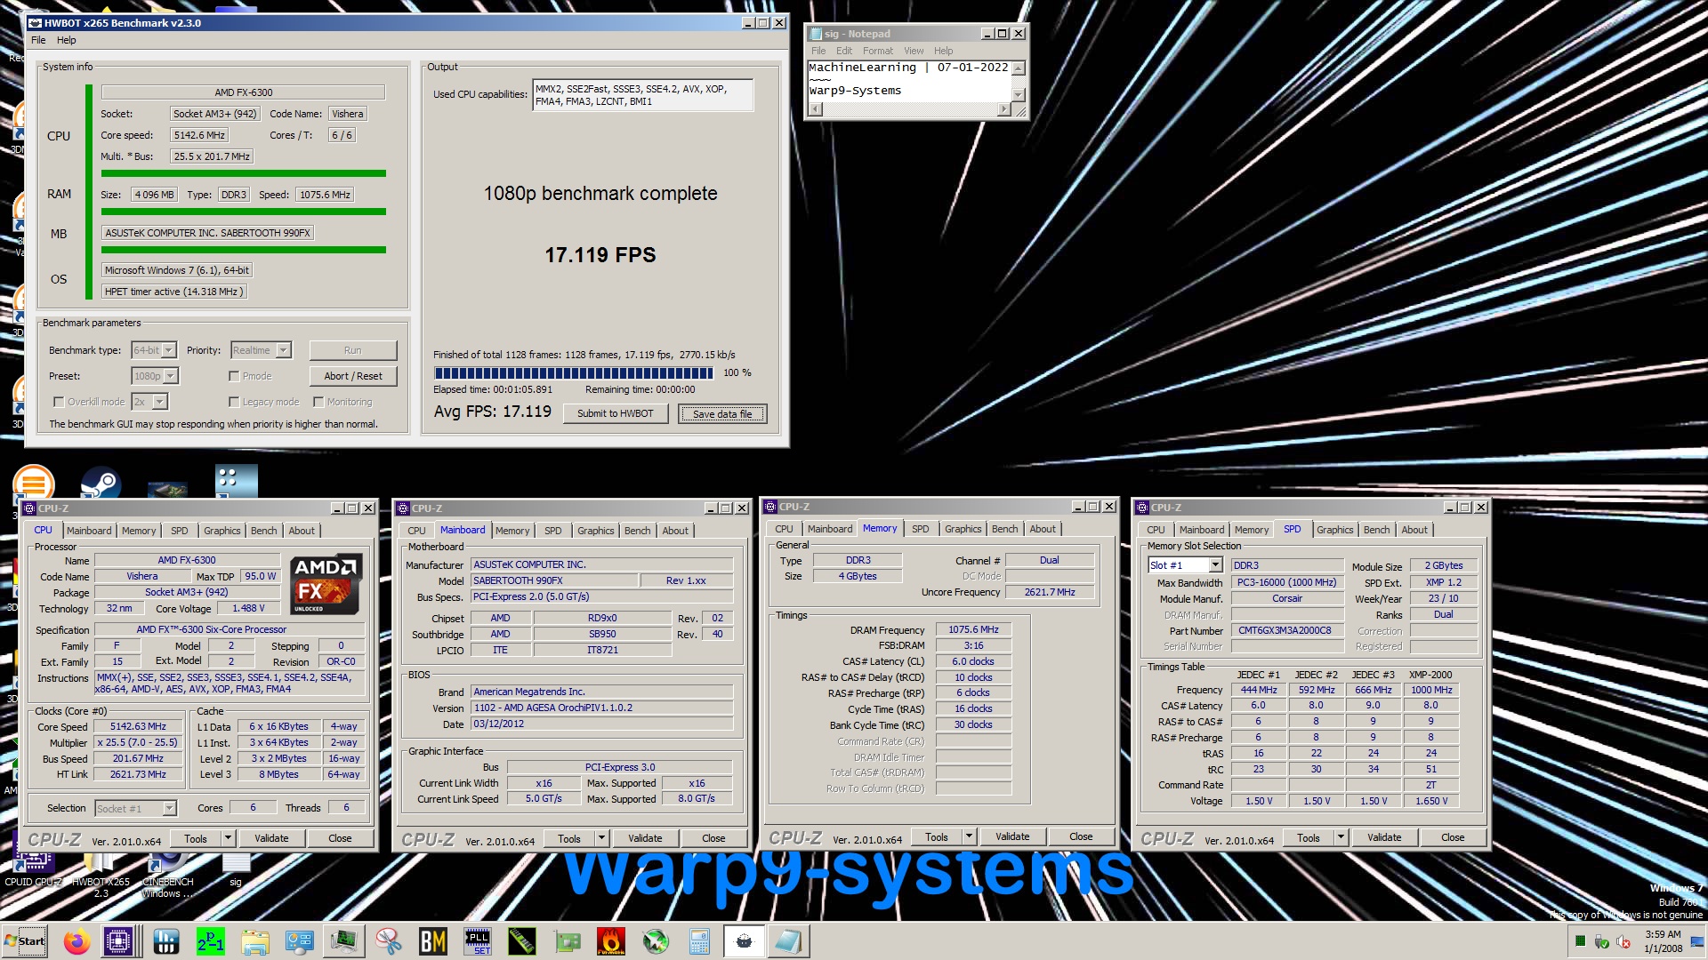Click the Abort / Reset button
Viewport: 1708px width, 960px height.
[353, 376]
